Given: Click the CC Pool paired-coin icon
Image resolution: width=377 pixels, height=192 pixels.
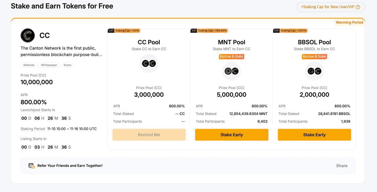Looking at the screenshot, I should [149, 64].
